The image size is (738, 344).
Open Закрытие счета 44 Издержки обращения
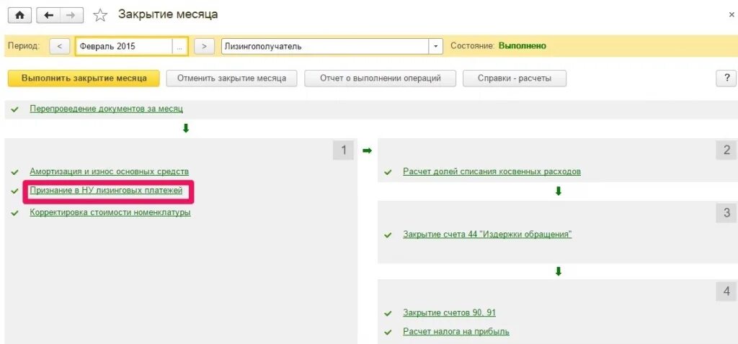tap(487, 234)
